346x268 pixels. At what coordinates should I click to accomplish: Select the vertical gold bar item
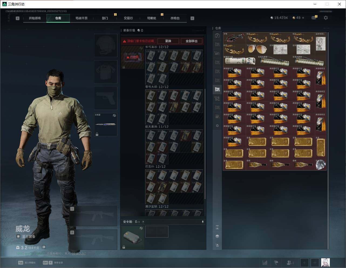click(x=321, y=147)
